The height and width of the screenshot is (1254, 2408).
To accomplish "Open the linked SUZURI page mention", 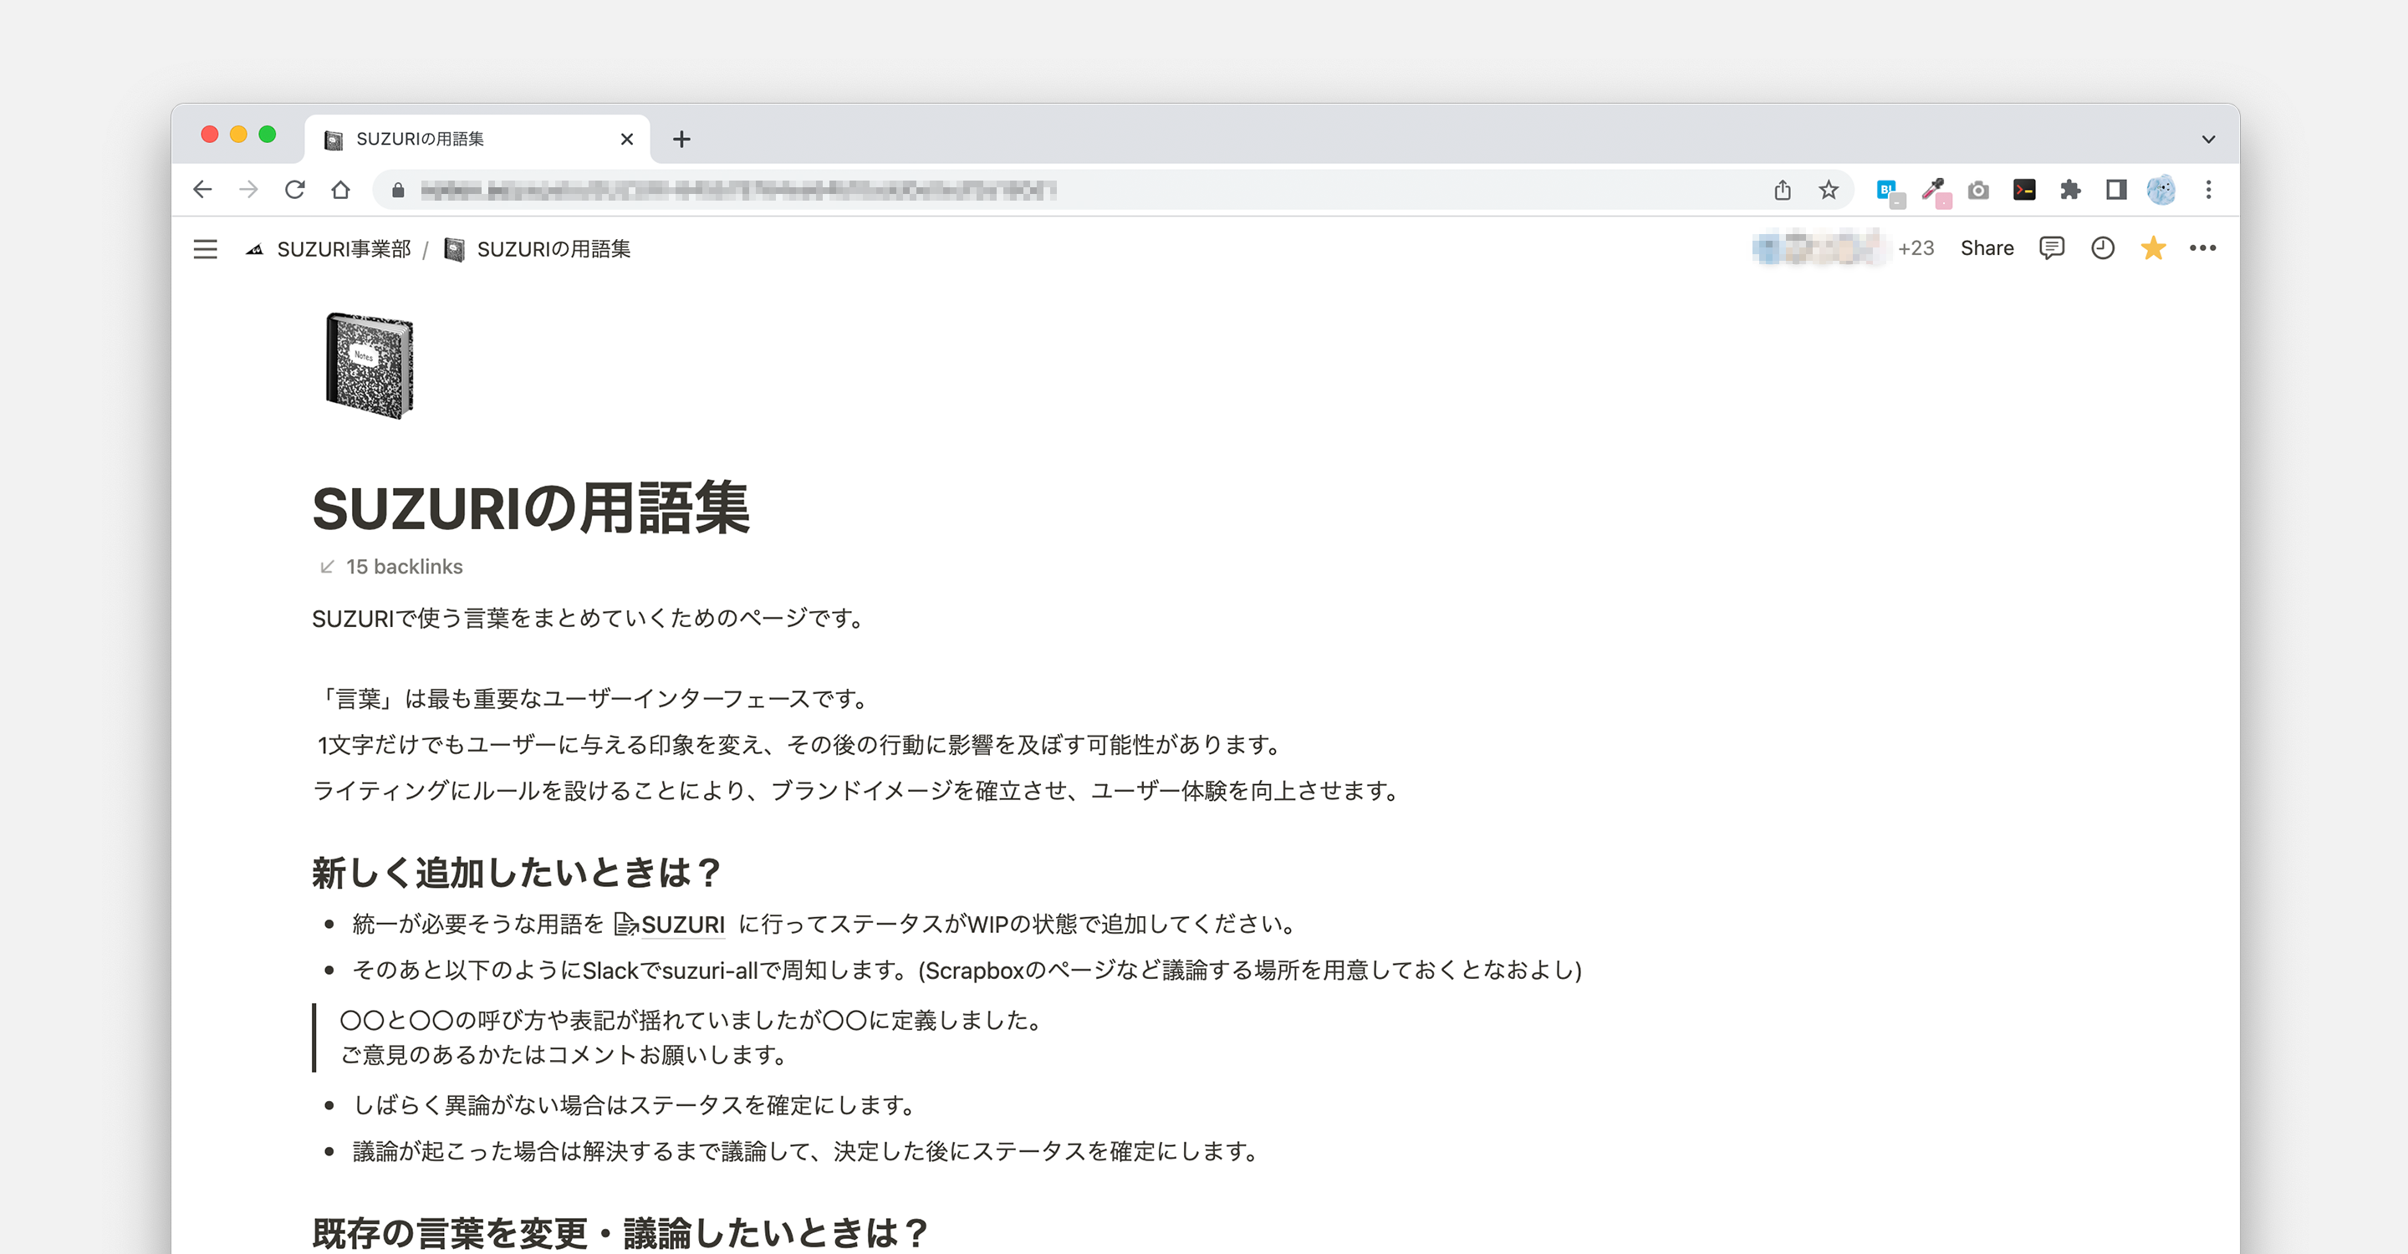I will [669, 924].
